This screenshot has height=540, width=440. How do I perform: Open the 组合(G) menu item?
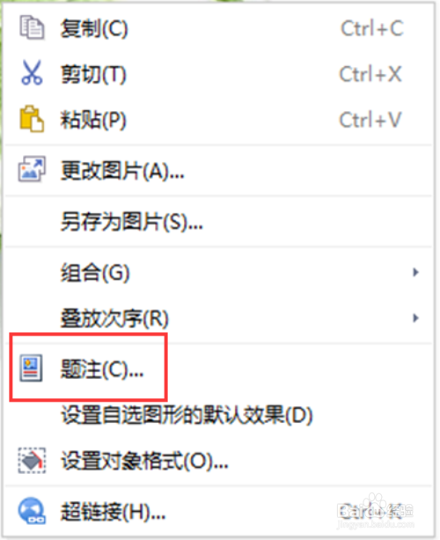(218, 272)
